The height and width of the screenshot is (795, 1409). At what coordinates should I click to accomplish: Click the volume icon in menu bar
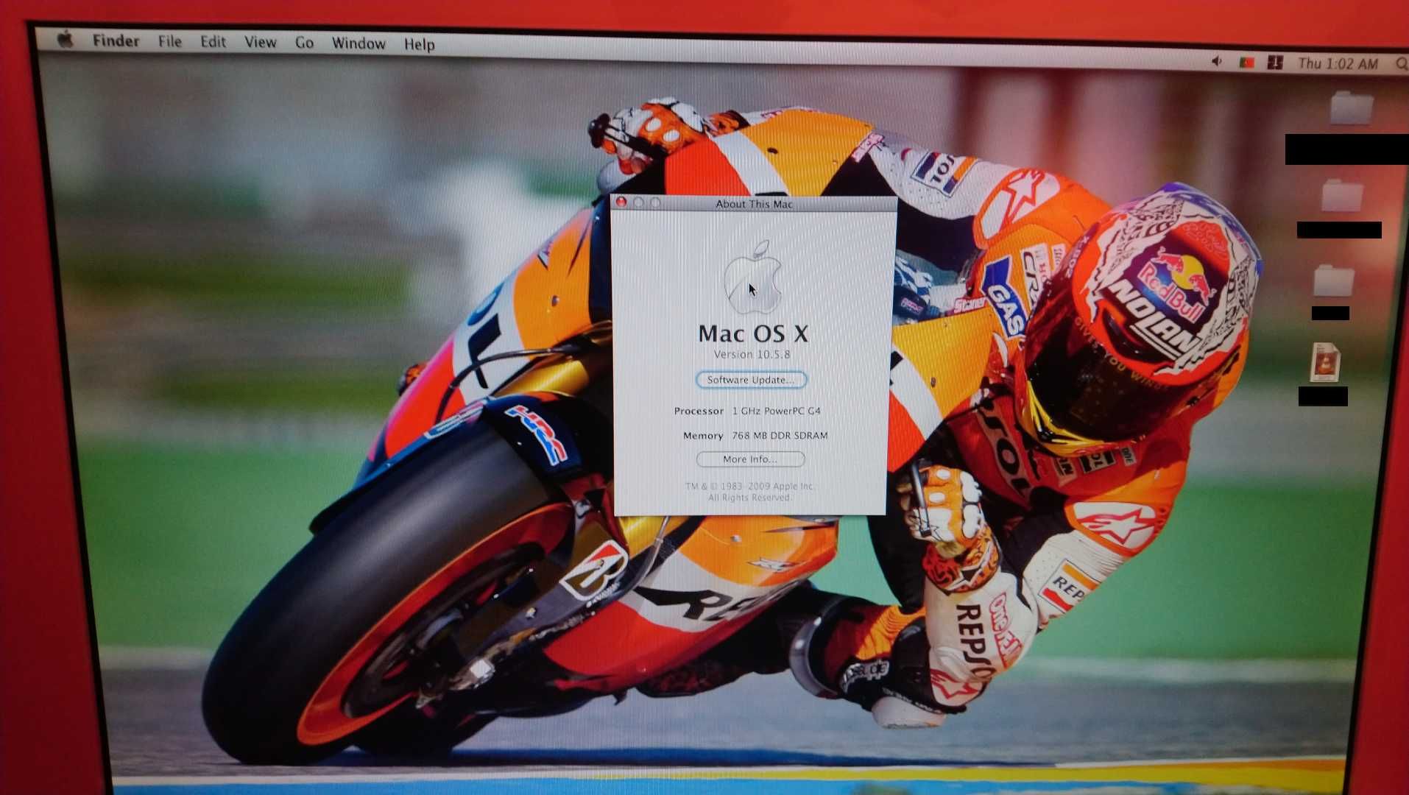1216,62
